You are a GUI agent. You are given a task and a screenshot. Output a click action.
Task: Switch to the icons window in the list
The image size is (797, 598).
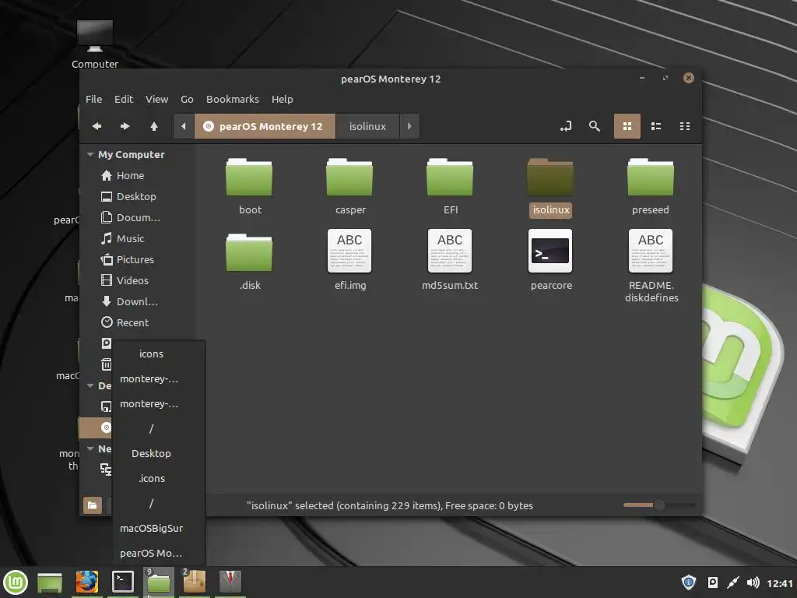151,354
